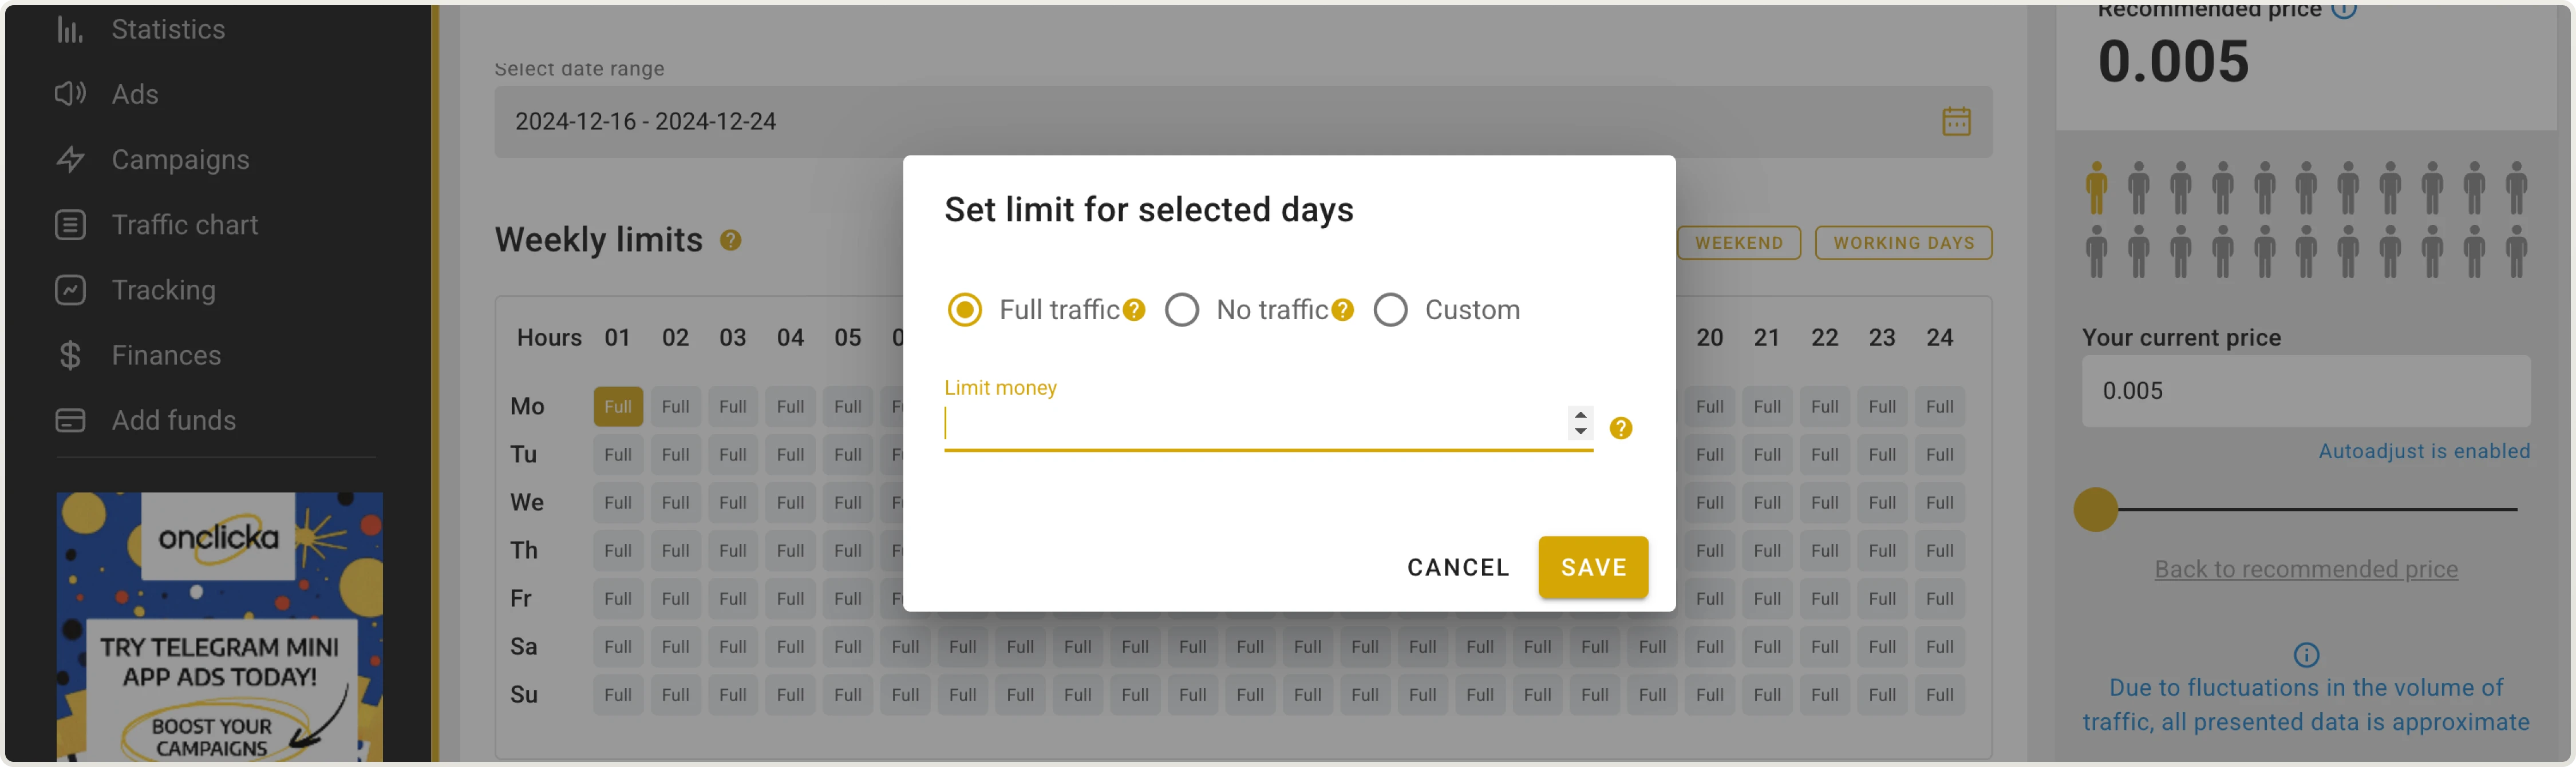Click the Ads megaphone icon in sidebar
The width and height of the screenshot is (2576, 767).
(x=70, y=94)
